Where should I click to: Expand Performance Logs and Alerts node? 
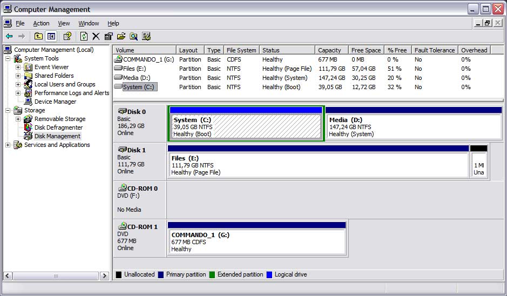[x=18, y=93]
